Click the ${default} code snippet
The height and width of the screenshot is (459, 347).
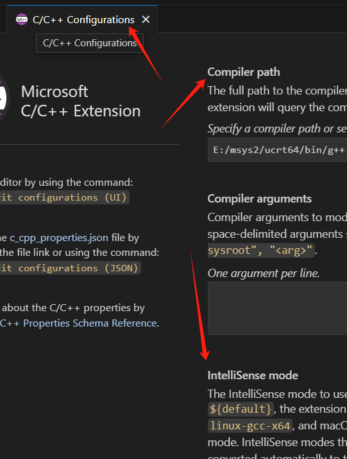[241, 409]
